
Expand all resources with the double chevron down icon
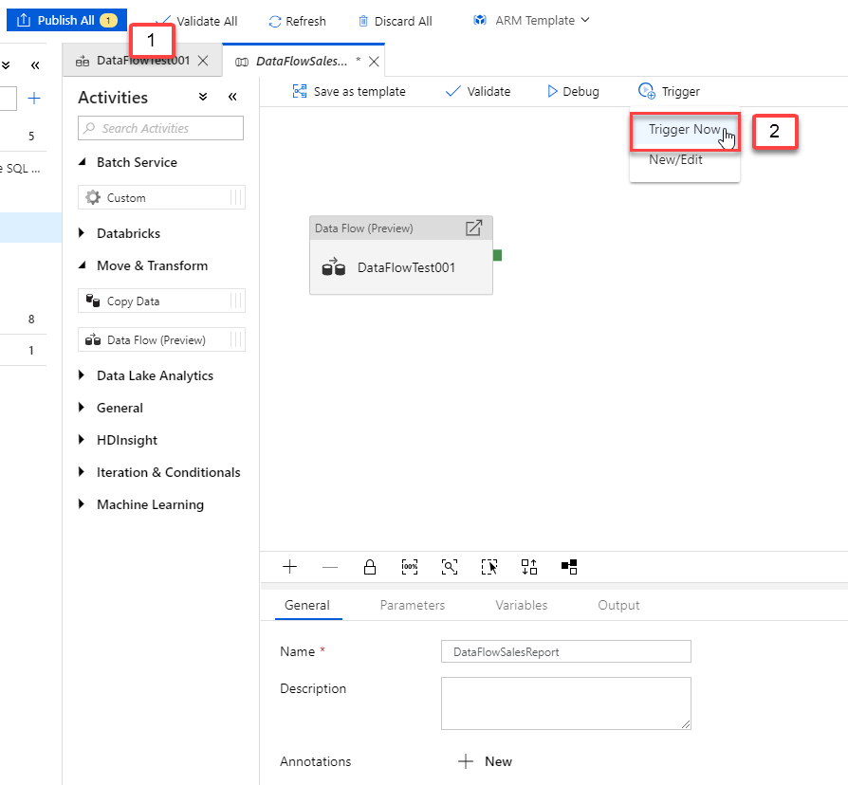6,65
